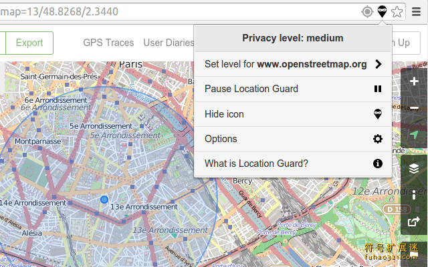Expand the site level chevron arrow
The width and height of the screenshot is (428, 267).
pos(378,64)
